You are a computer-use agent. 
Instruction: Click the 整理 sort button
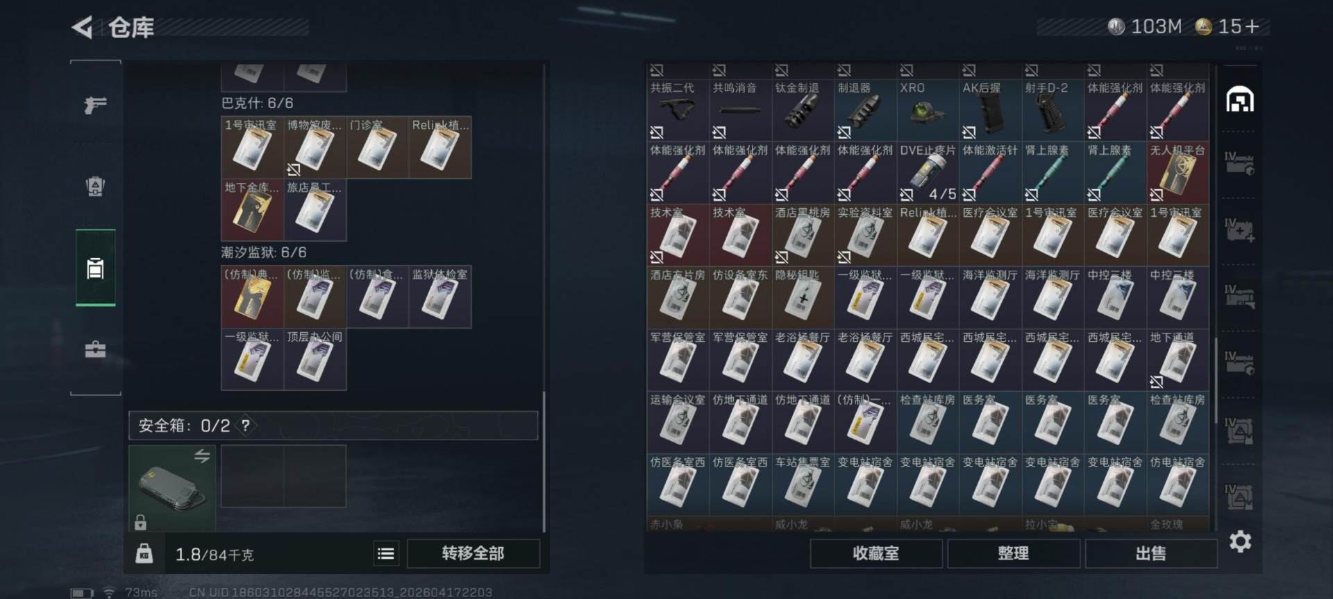pos(1014,553)
